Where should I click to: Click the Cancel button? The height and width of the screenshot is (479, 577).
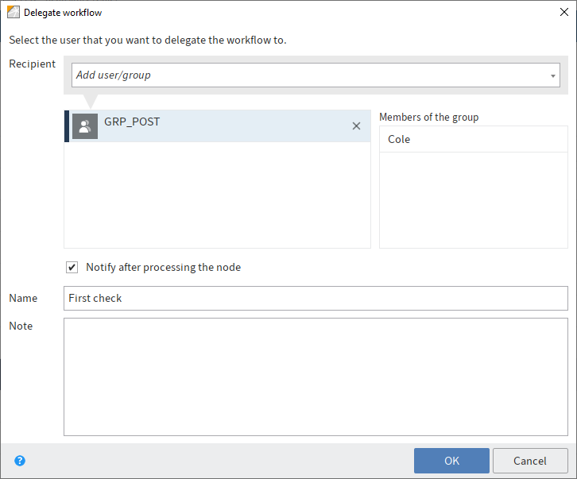coord(530,461)
